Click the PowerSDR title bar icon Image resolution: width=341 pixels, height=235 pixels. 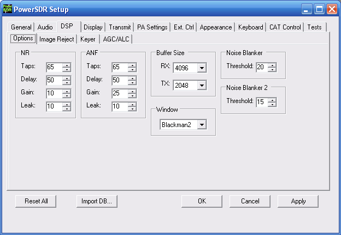pyautogui.click(x=8, y=9)
